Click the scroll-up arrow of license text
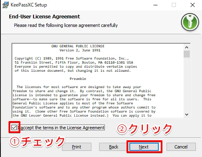Screen dimensions: 202x157 (186, 47)
